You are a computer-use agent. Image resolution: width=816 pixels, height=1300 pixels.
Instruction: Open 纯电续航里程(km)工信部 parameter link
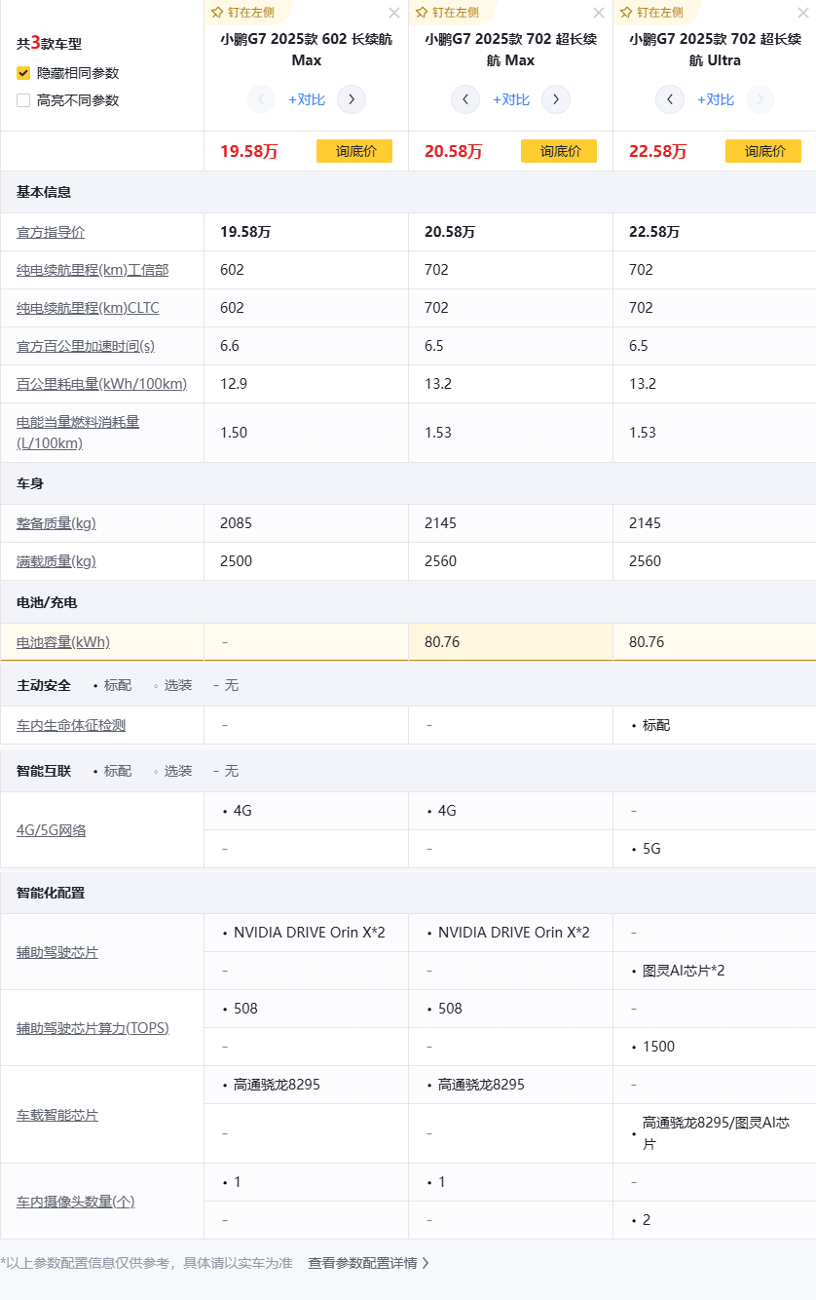[x=93, y=270]
